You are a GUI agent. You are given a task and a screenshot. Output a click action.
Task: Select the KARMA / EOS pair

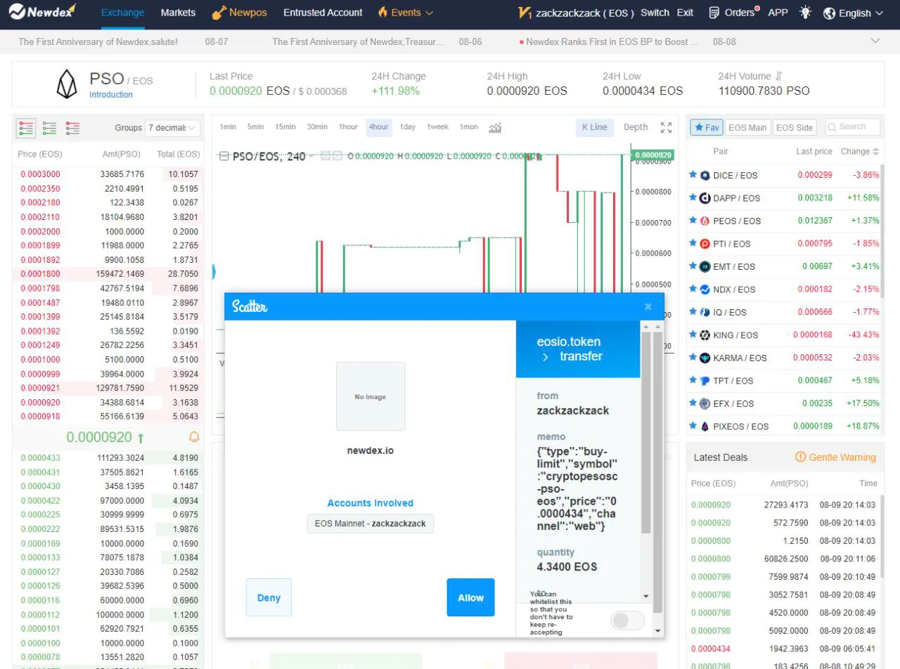(785, 358)
